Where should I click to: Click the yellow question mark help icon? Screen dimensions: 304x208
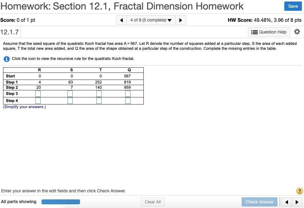tap(299, 191)
